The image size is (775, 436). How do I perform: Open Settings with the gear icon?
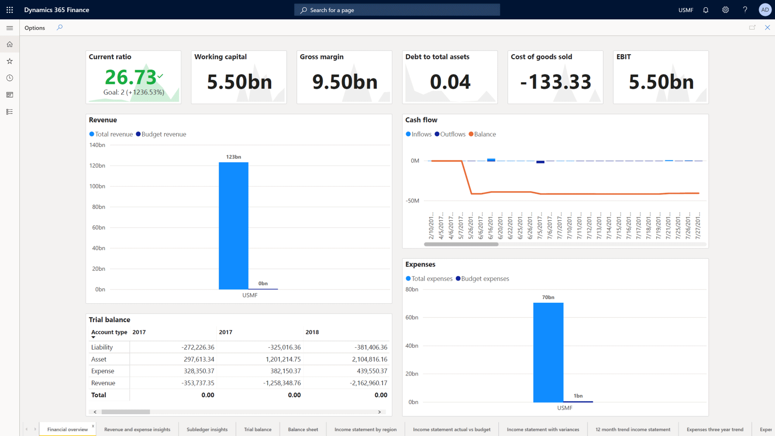click(725, 10)
